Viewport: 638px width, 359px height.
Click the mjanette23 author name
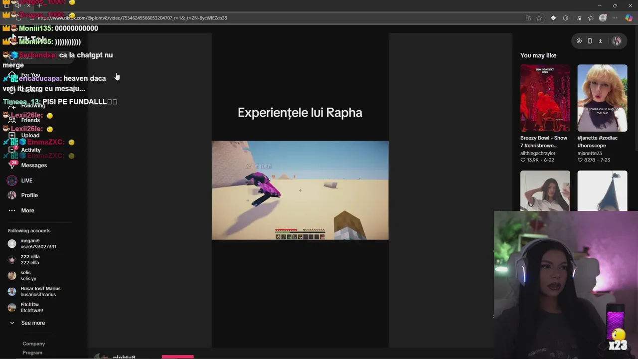pos(590,153)
